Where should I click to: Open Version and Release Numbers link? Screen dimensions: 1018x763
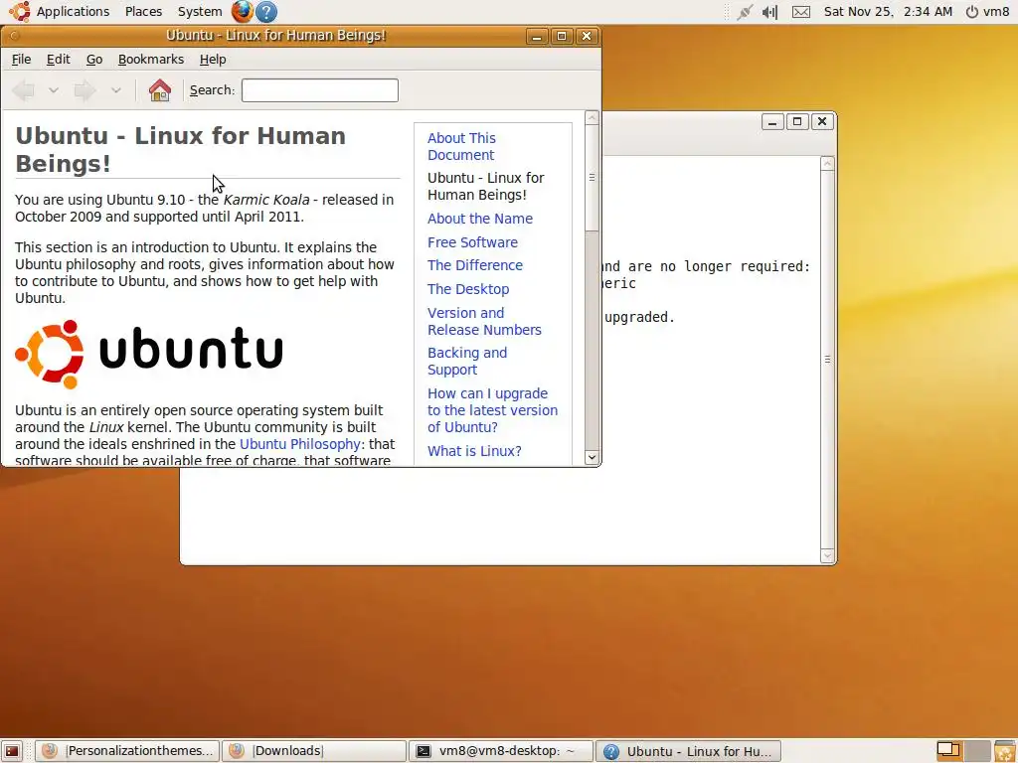click(x=484, y=321)
